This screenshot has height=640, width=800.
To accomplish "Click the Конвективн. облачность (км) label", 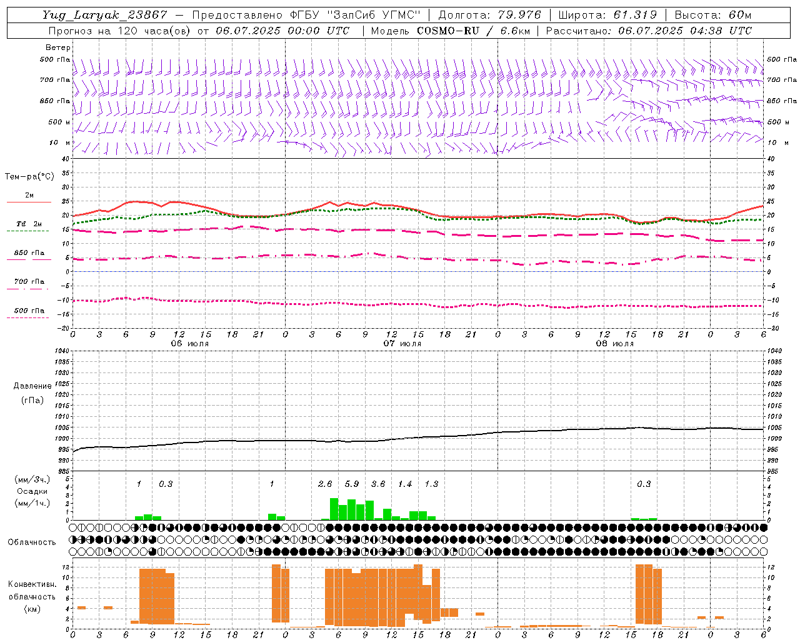I will coord(32,596).
